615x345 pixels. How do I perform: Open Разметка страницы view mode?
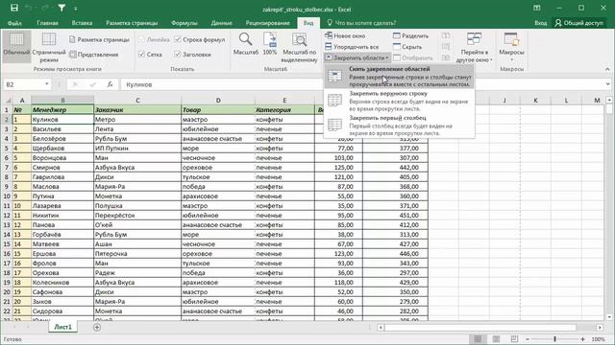(99, 39)
